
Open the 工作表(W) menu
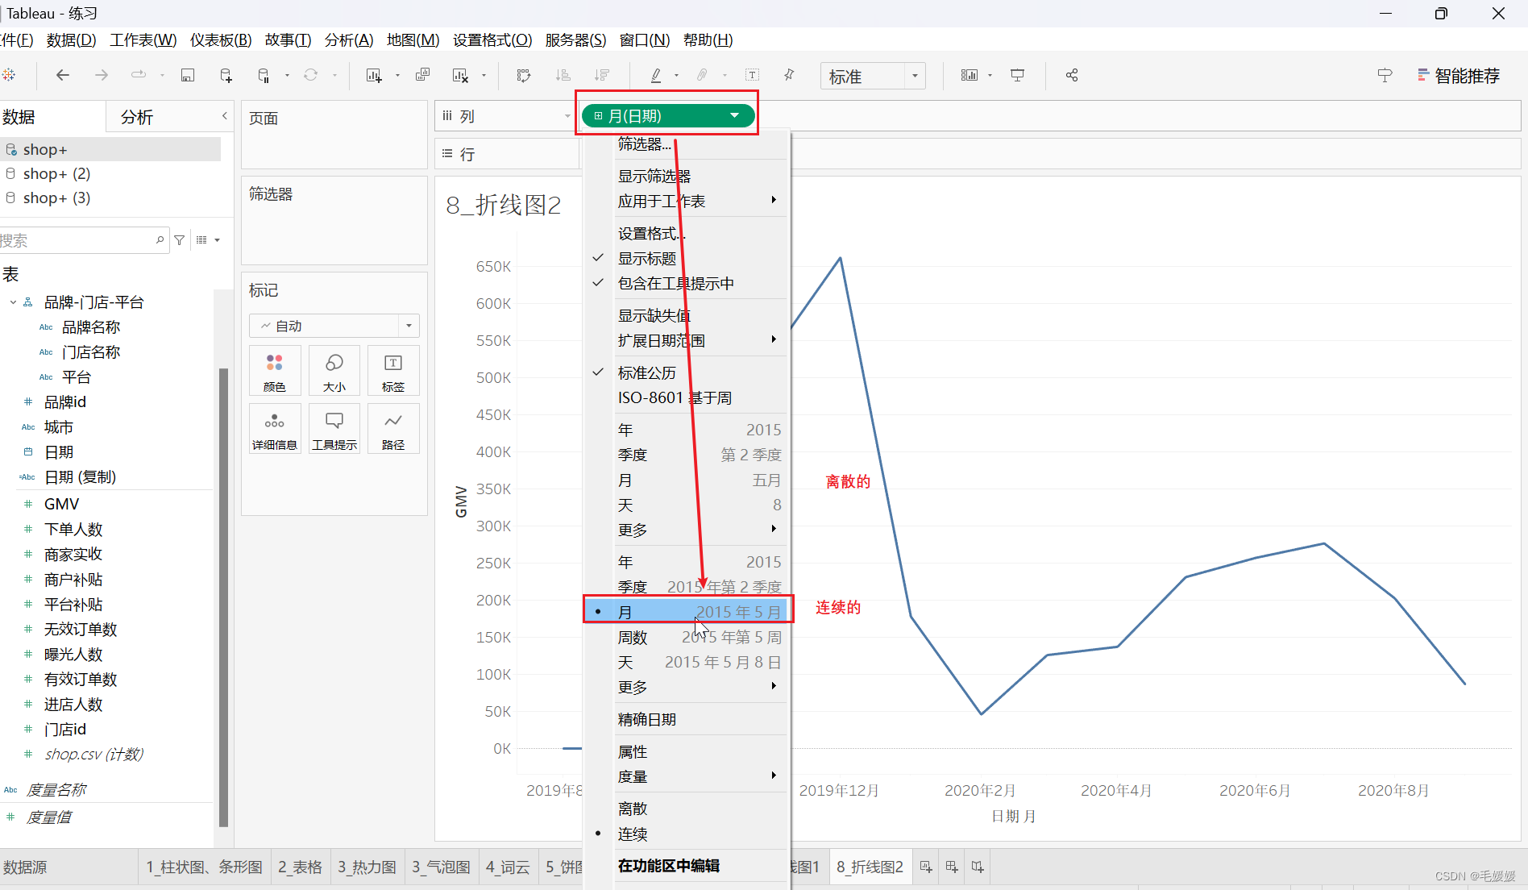pos(143,40)
